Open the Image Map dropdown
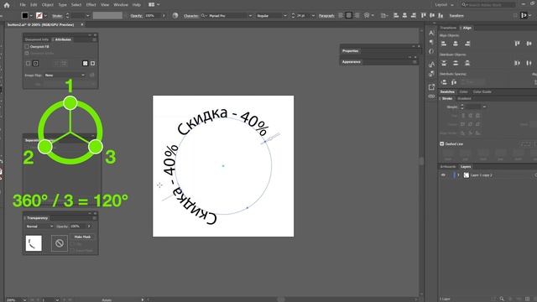Viewport: 537px width, 302px height. (x=65, y=75)
